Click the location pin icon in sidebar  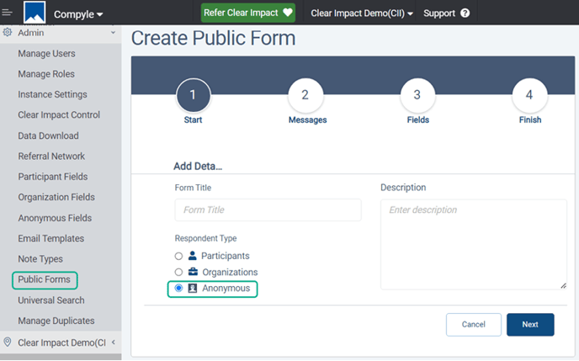tap(8, 342)
